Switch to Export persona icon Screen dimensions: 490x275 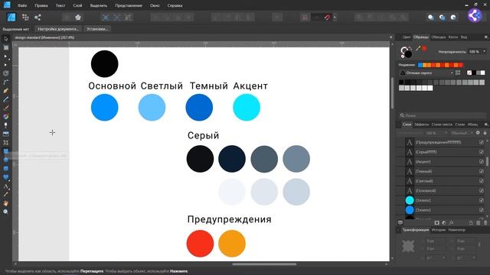[x=38, y=17]
